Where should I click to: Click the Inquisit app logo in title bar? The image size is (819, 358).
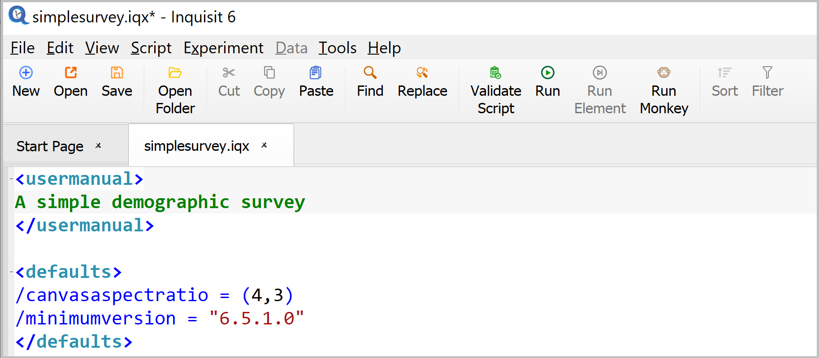[x=18, y=16]
